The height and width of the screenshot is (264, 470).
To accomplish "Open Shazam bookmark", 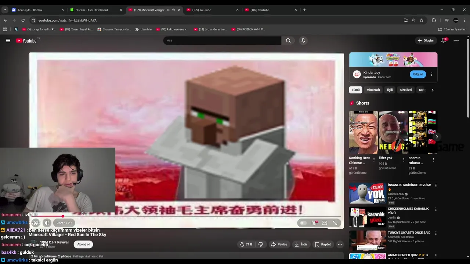I will 114,29.
